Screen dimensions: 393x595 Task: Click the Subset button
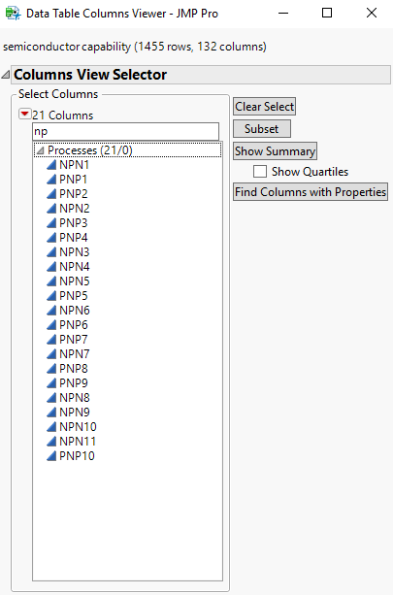(x=262, y=129)
